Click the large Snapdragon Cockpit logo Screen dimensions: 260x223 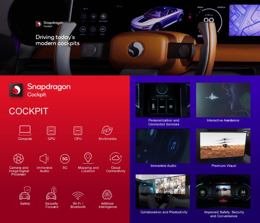tap(40, 90)
